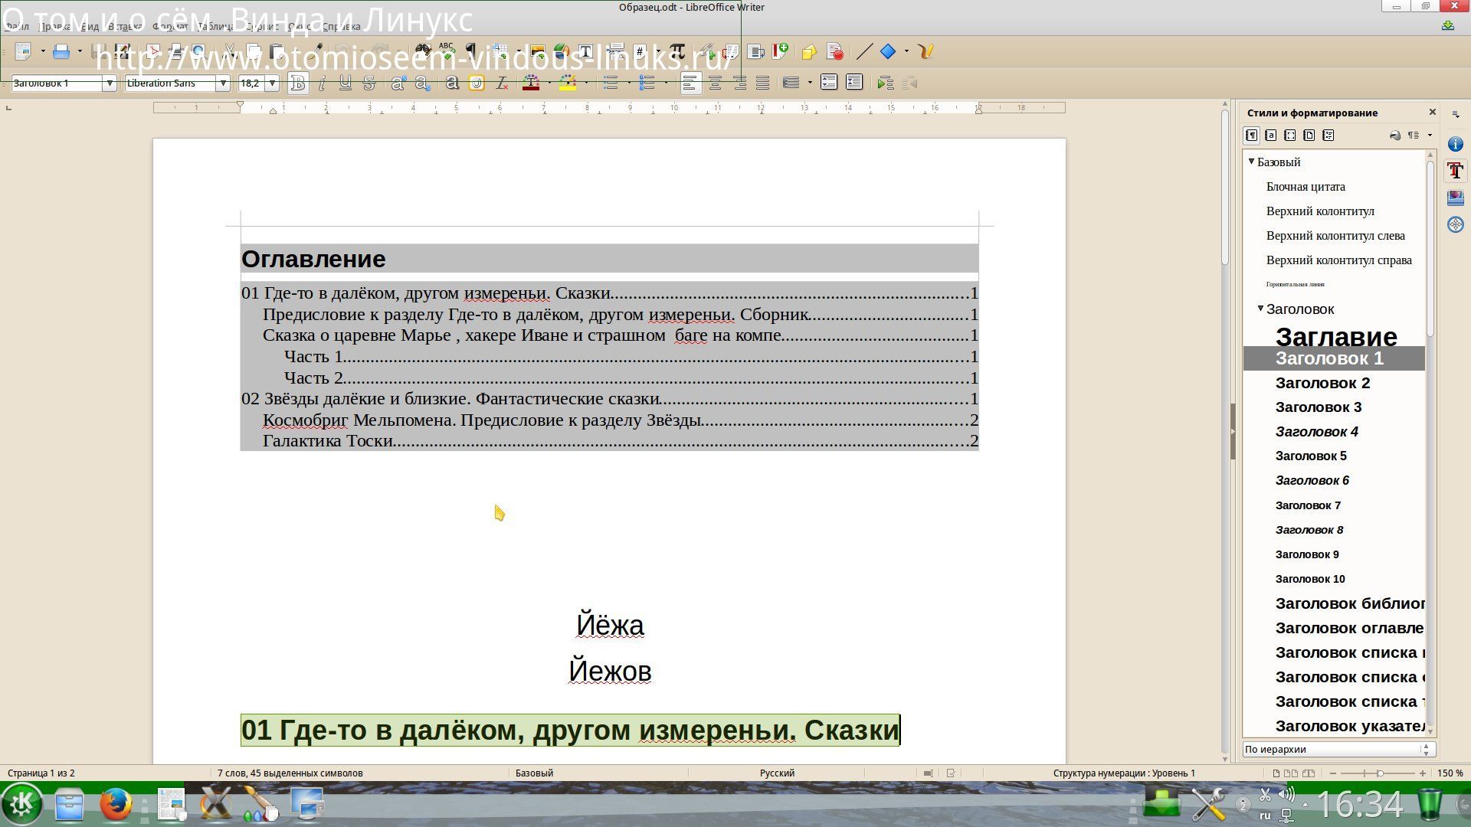
Task: Open sidebar Properties blue info icon
Action: (x=1456, y=144)
